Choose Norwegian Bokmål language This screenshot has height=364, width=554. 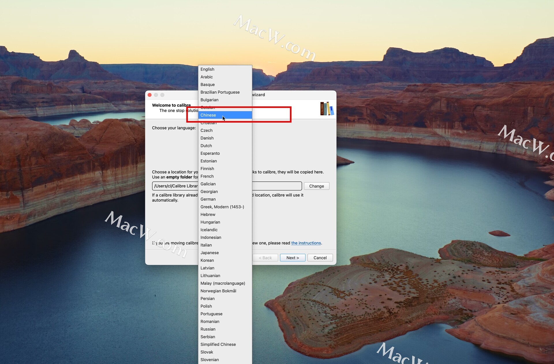pyautogui.click(x=218, y=291)
